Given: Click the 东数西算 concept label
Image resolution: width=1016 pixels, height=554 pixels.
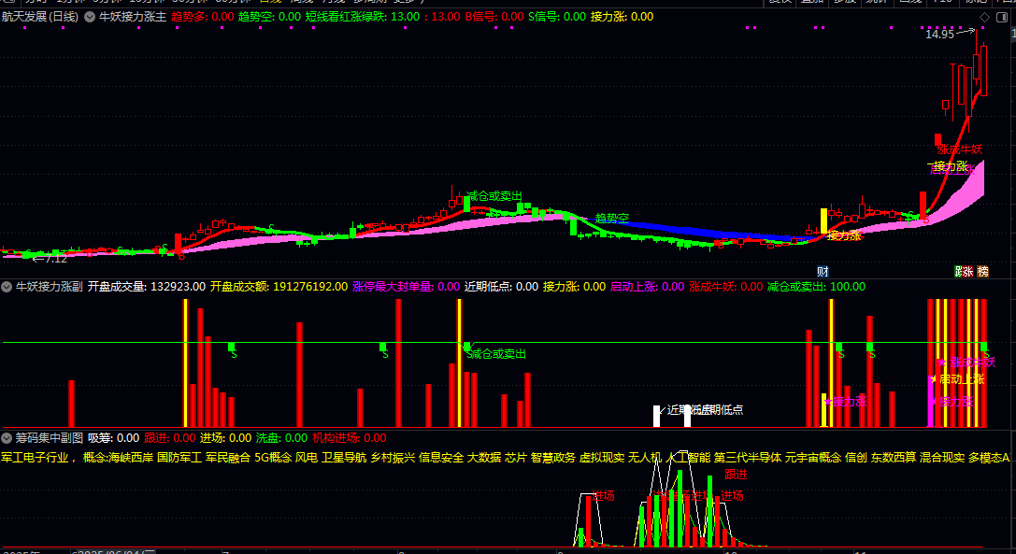Looking at the screenshot, I should tap(894, 458).
